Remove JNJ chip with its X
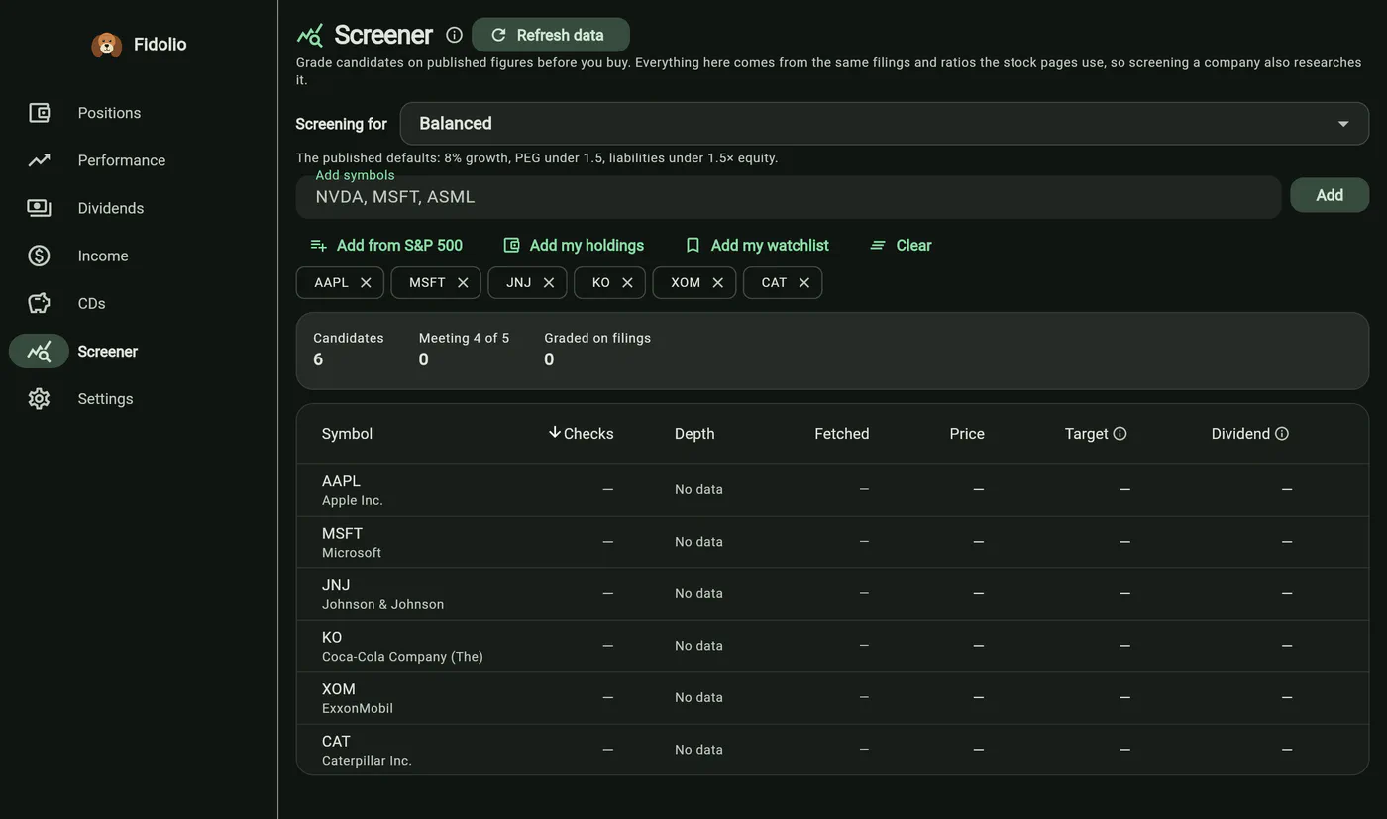1387x819 pixels. pos(549,282)
